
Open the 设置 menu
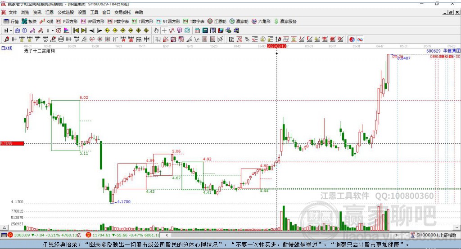coord(82,12)
